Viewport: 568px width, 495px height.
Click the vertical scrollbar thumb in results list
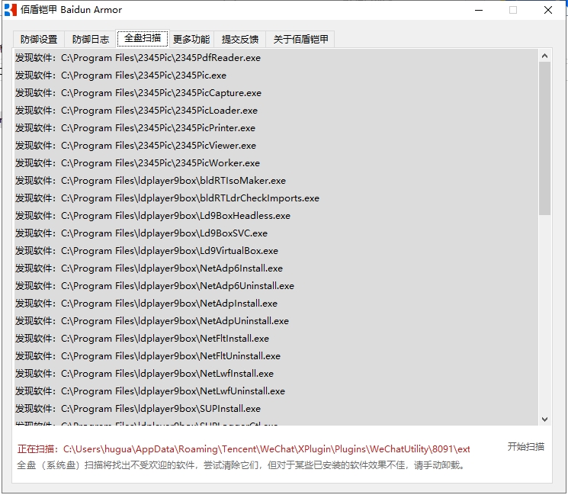coord(544,137)
